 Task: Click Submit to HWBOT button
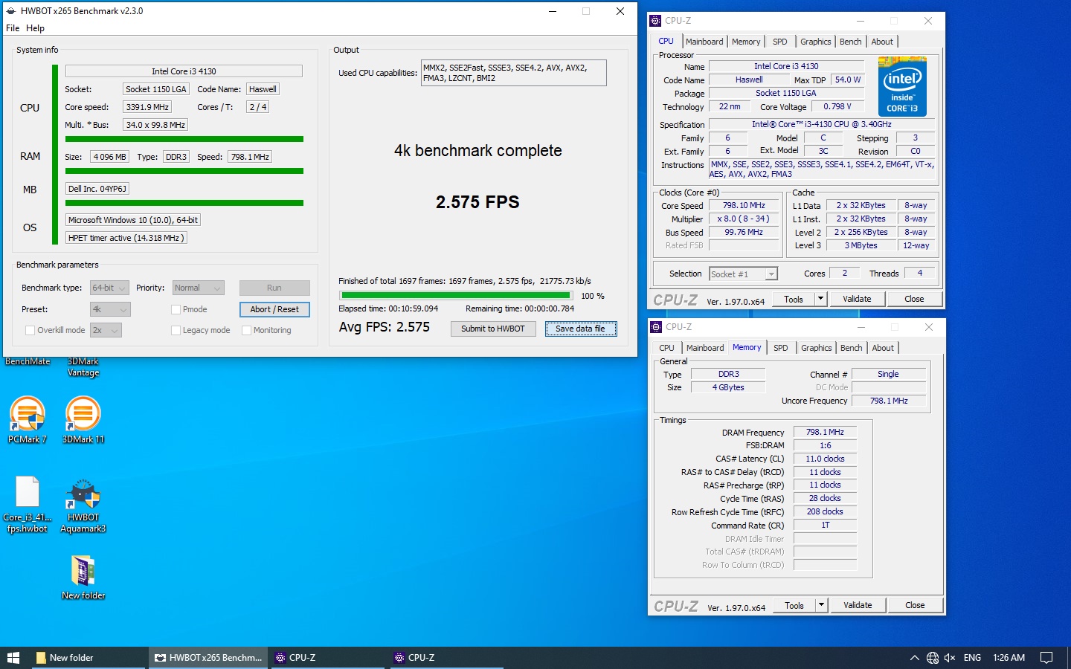pyautogui.click(x=493, y=329)
